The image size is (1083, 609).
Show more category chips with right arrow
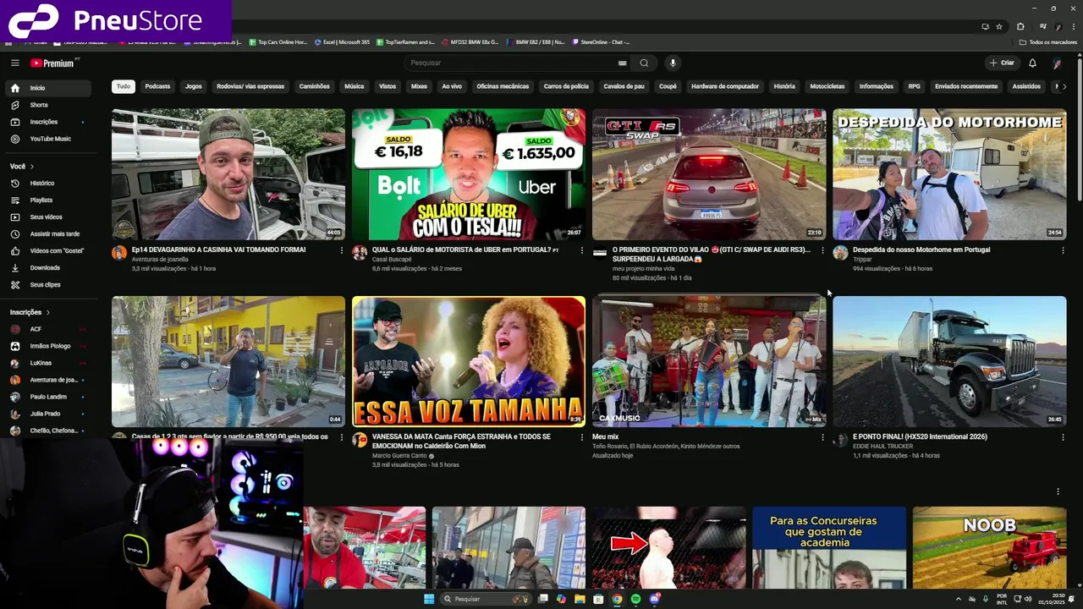pos(1064,86)
